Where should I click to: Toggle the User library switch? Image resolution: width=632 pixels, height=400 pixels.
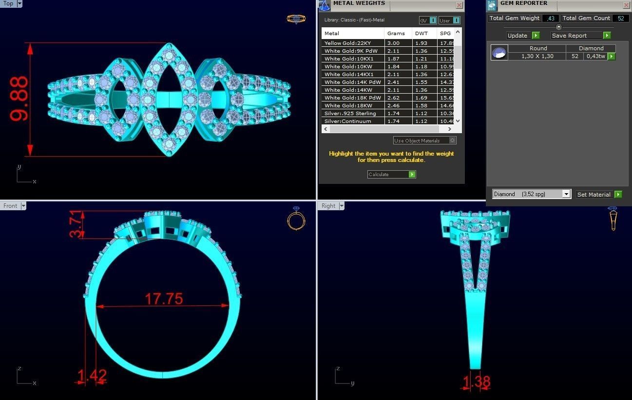tap(456, 20)
